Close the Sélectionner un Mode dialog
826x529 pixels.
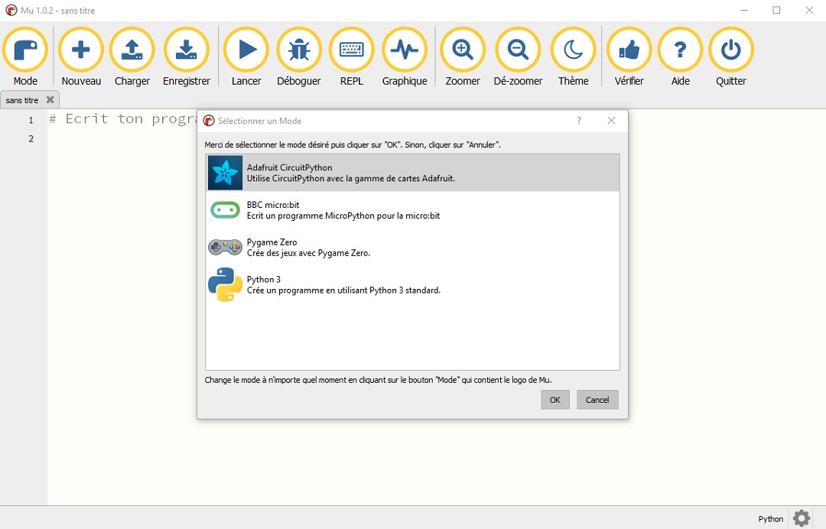click(611, 121)
